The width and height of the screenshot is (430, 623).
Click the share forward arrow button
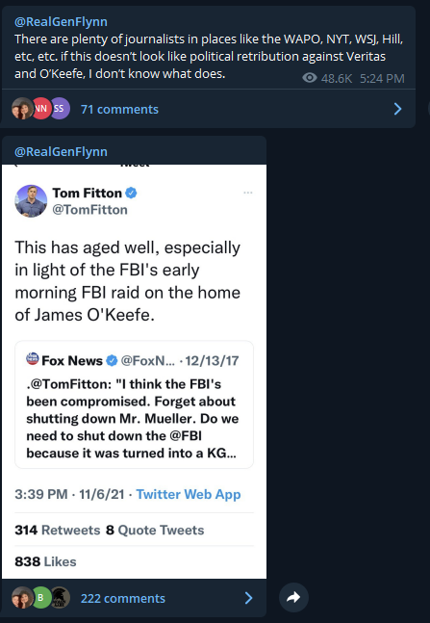click(293, 597)
